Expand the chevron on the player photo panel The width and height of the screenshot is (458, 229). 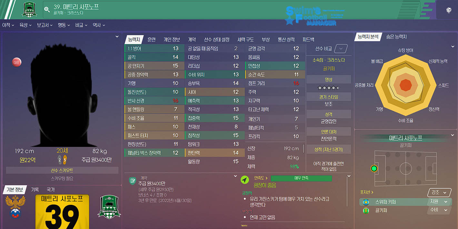coord(117,37)
